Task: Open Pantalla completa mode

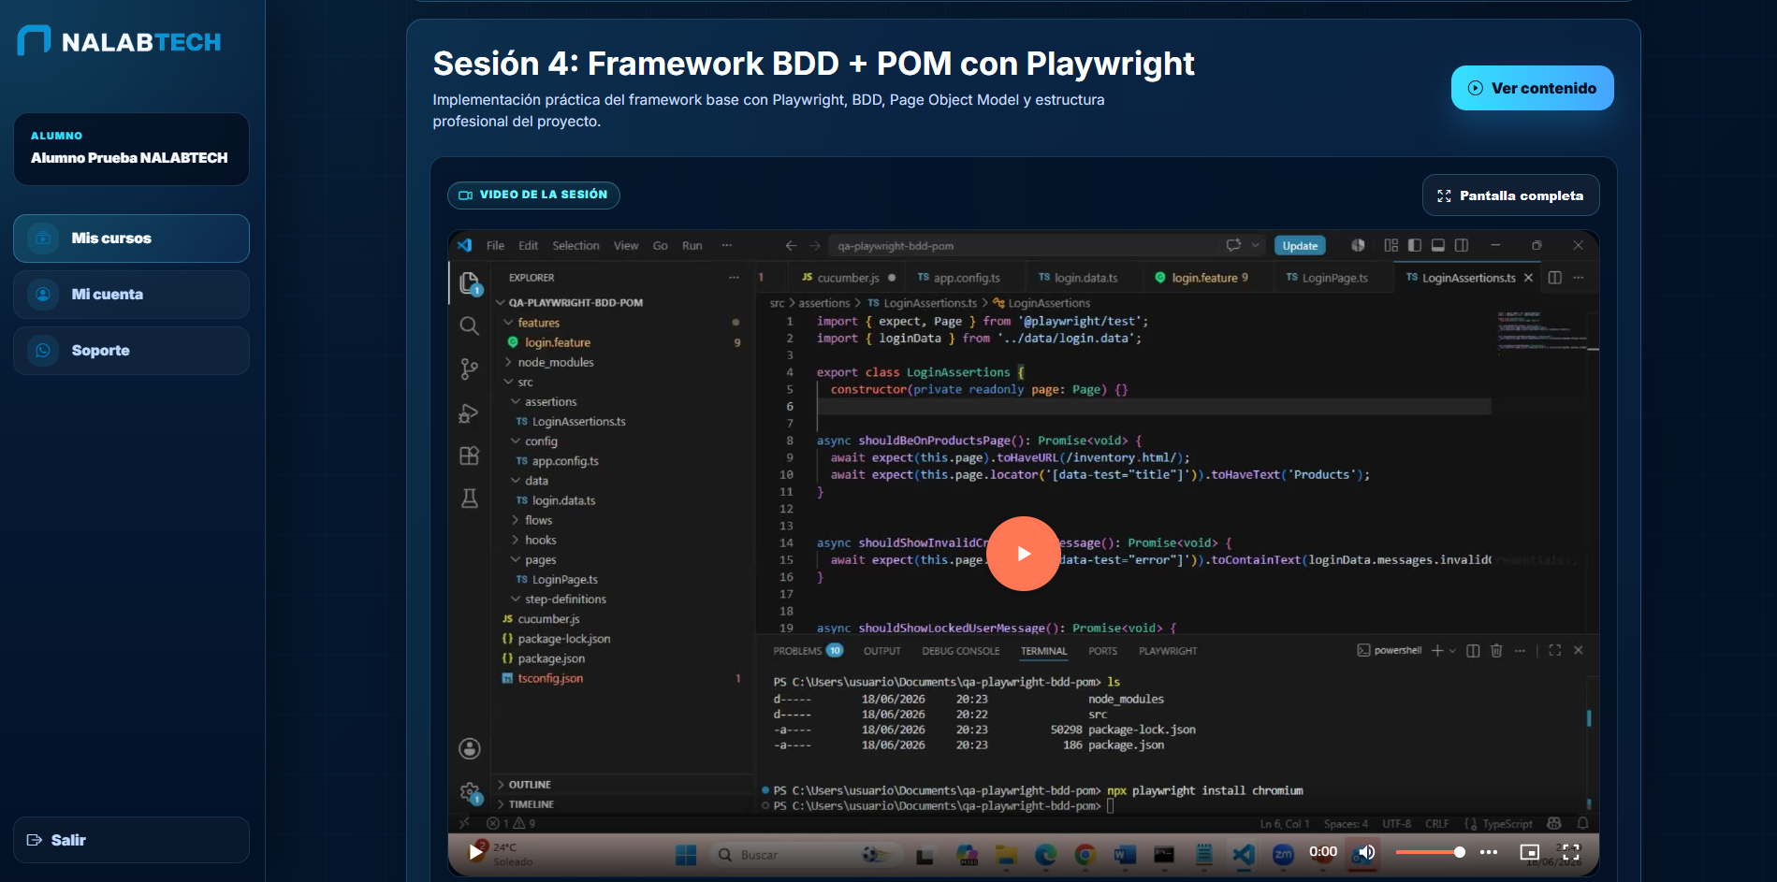Action: [1510, 195]
